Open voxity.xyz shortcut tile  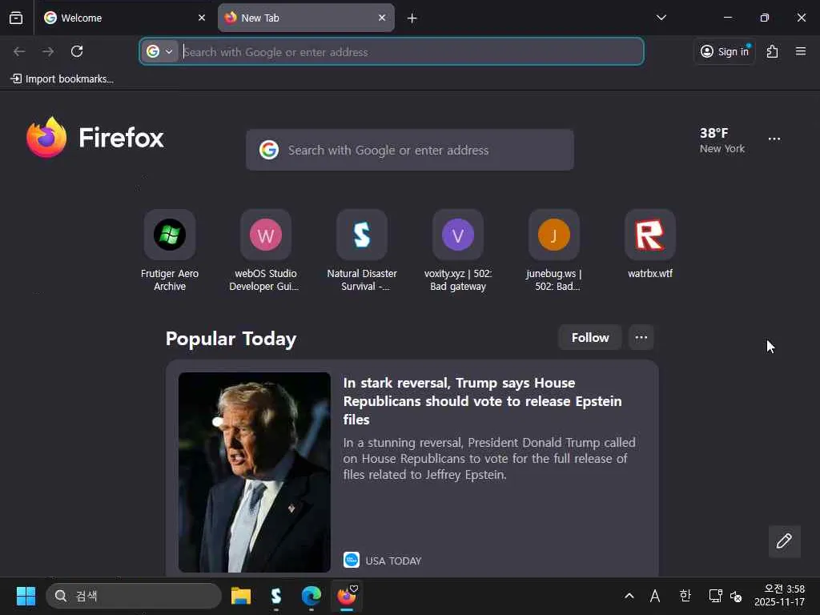click(x=458, y=251)
